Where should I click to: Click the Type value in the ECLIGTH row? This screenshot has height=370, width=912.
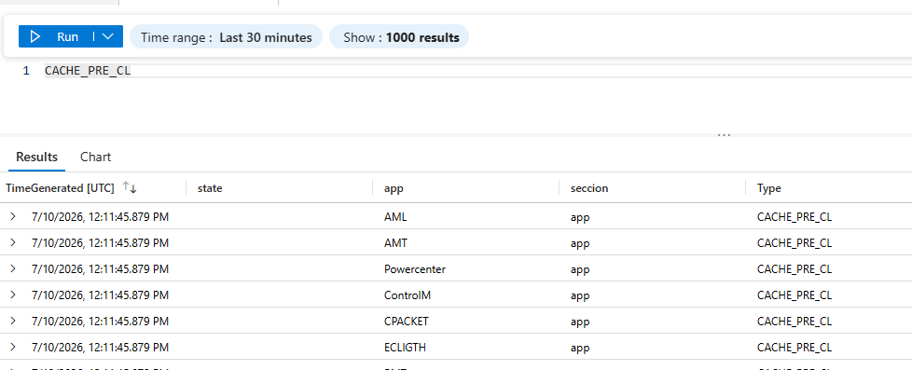pos(795,348)
